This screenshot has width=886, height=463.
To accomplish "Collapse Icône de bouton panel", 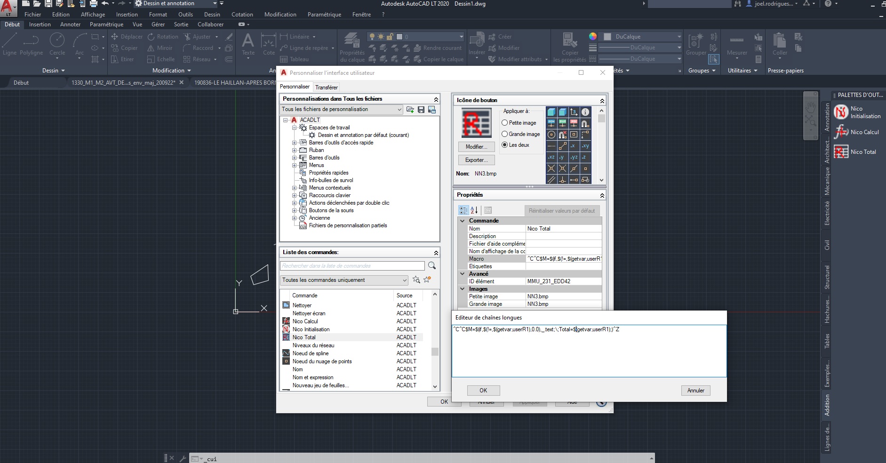I will pos(602,101).
